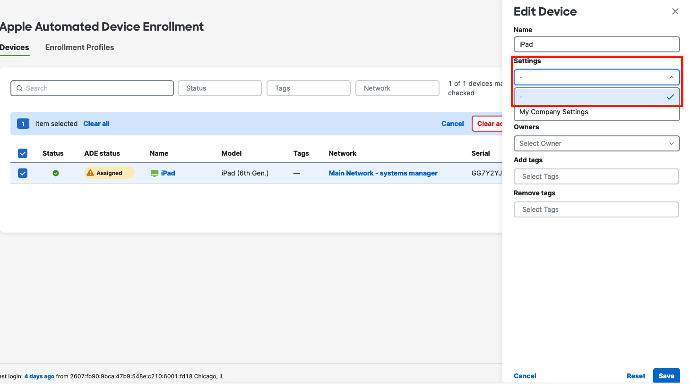Image resolution: width=690 pixels, height=384 pixels.
Task: Click the search magnifier icon
Action: [x=19, y=88]
